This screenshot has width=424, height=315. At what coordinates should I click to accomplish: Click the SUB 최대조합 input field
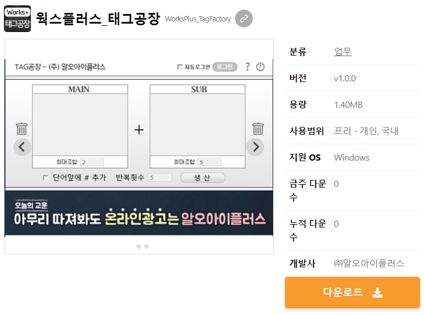pyautogui.click(x=209, y=162)
